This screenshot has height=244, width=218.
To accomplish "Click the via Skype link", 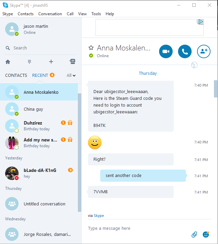I will (x=99, y=216).
